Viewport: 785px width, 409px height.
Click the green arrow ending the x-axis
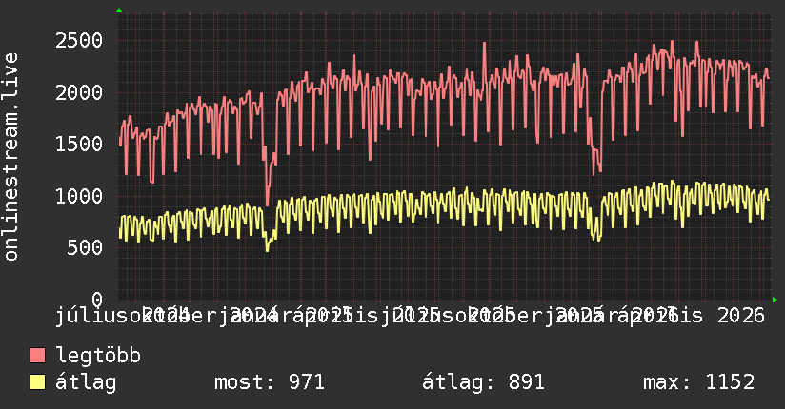coord(775,300)
